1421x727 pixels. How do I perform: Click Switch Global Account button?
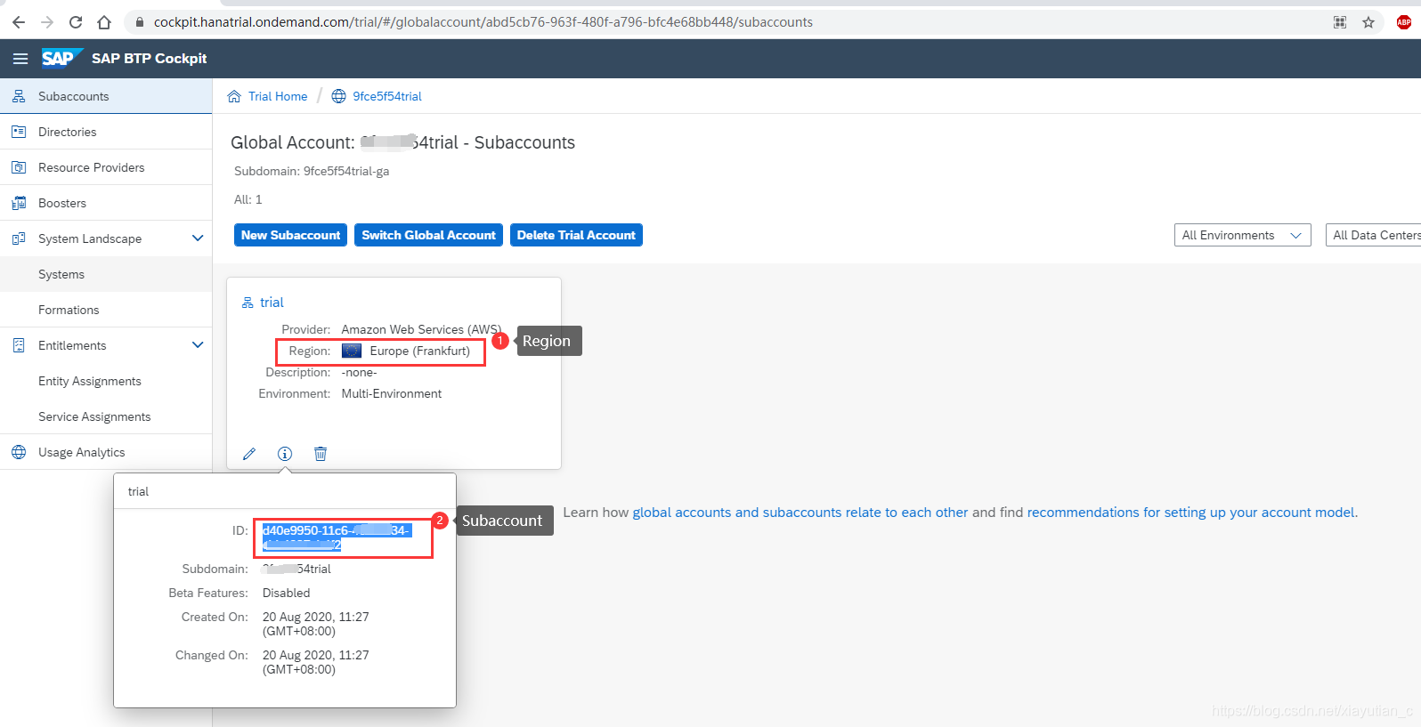click(428, 235)
